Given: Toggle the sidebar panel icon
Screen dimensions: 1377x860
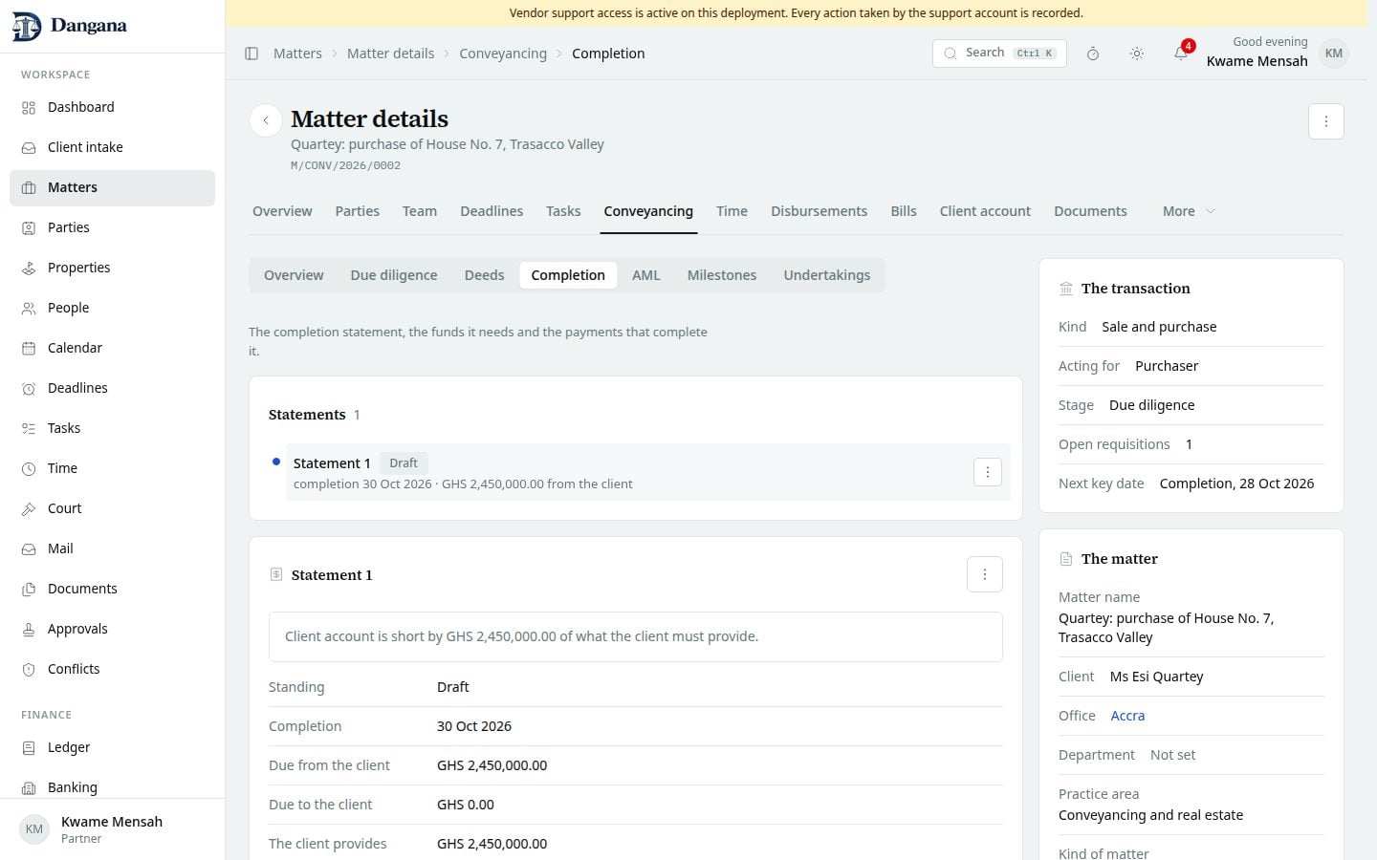Looking at the screenshot, I should pos(251,54).
